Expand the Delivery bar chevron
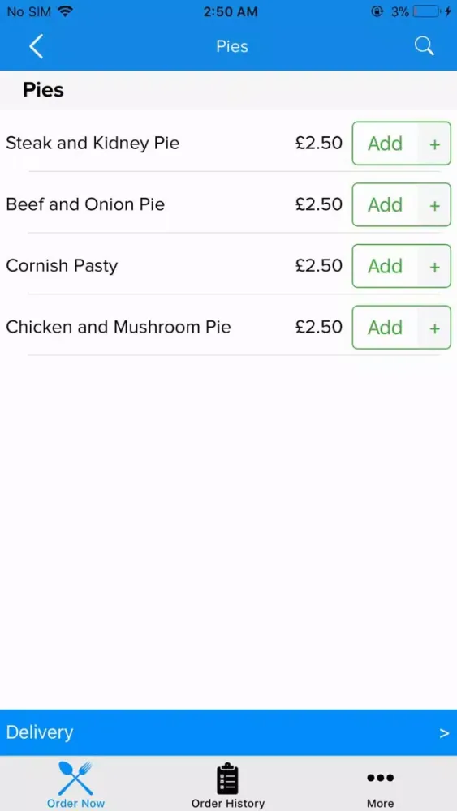The image size is (457, 811). (x=444, y=733)
